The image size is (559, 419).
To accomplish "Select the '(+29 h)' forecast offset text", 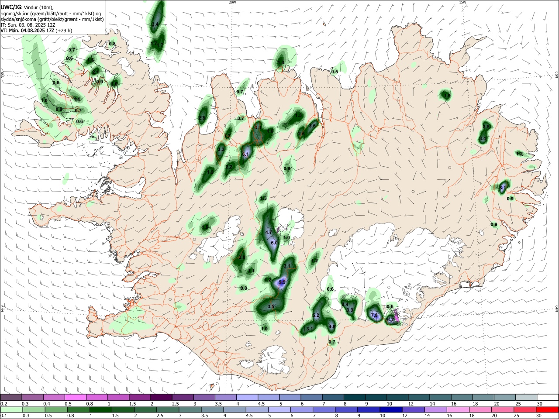I will coord(64,31).
